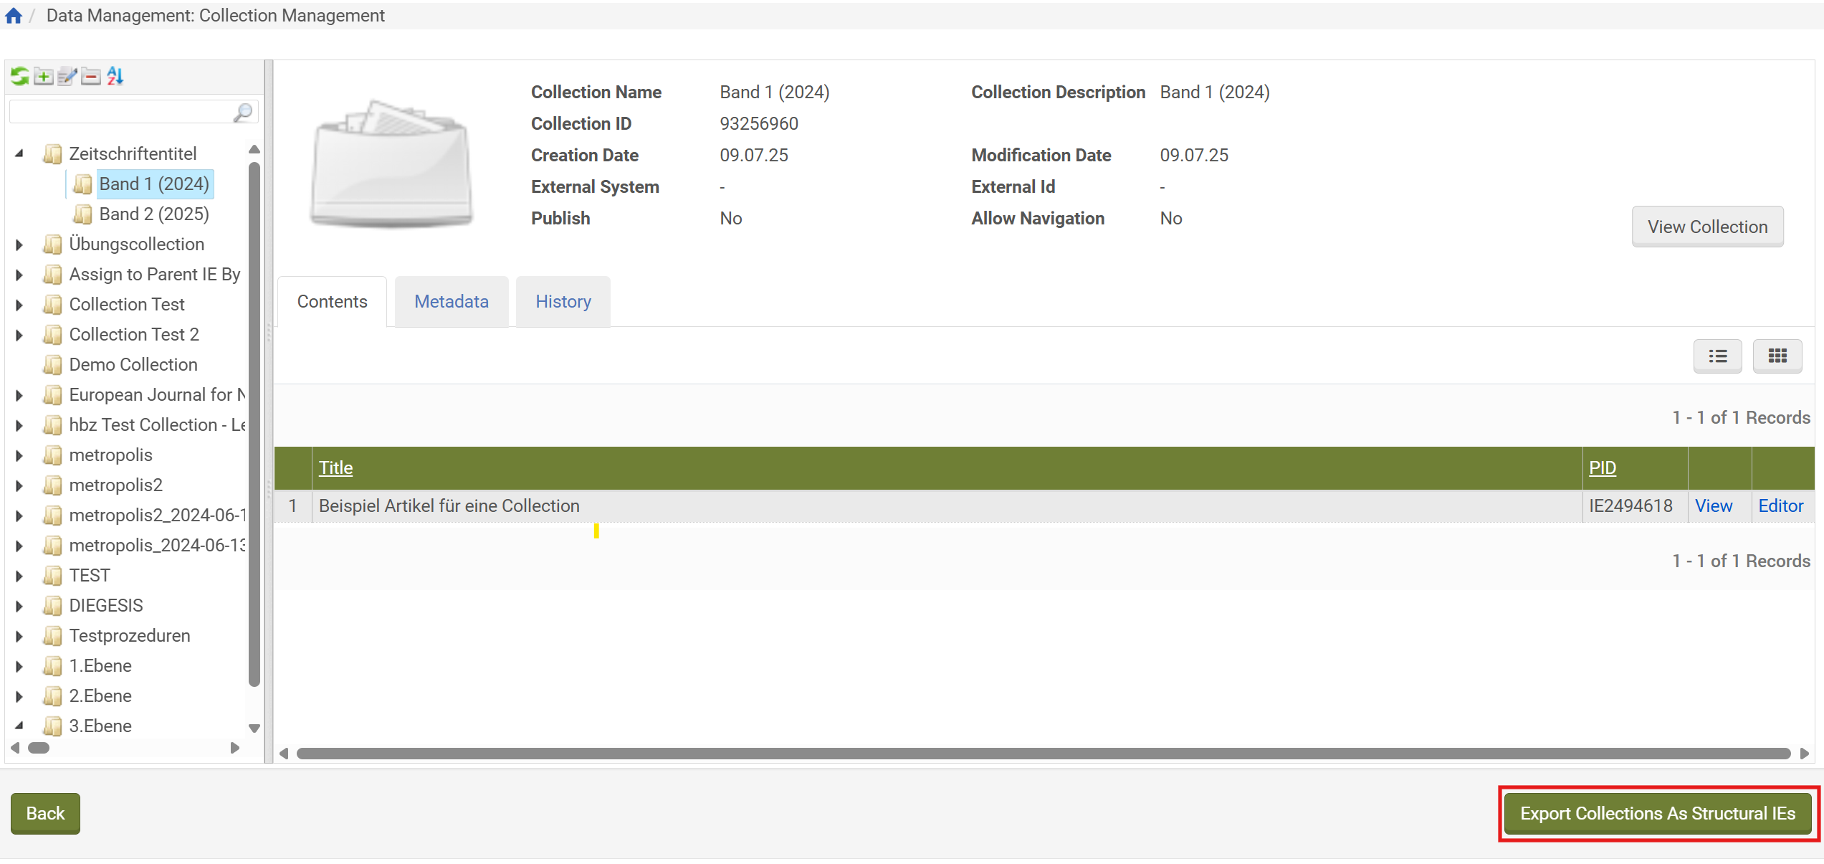Sort collections alphabetically with the A-Z icon
The height and width of the screenshot is (864, 1824).
(x=115, y=75)
